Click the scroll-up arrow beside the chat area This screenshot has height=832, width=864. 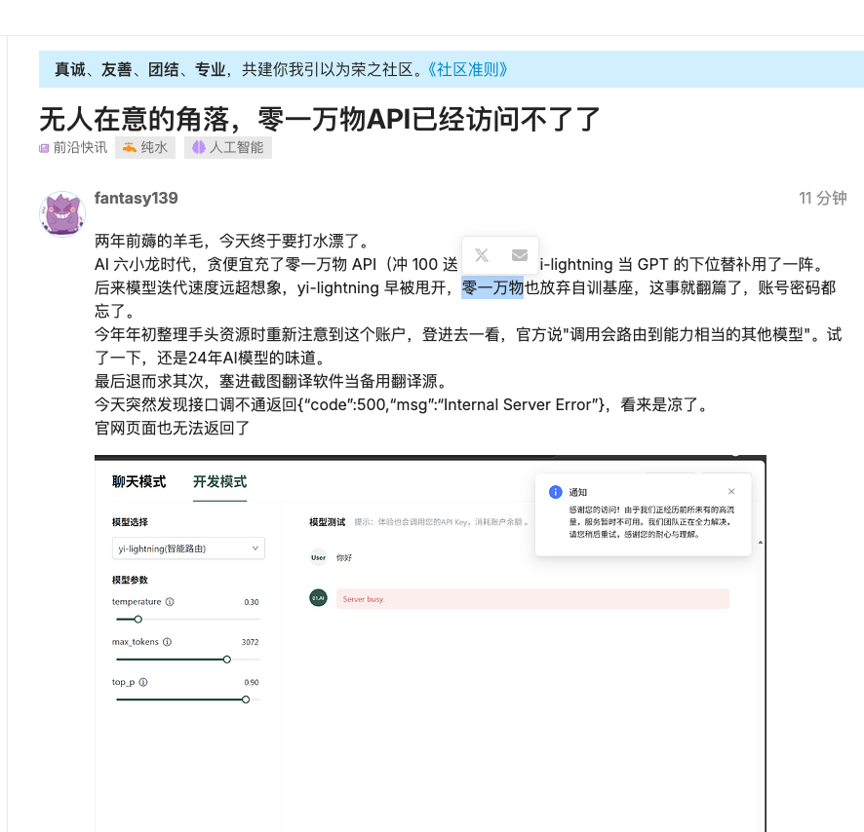coord(760,543)
